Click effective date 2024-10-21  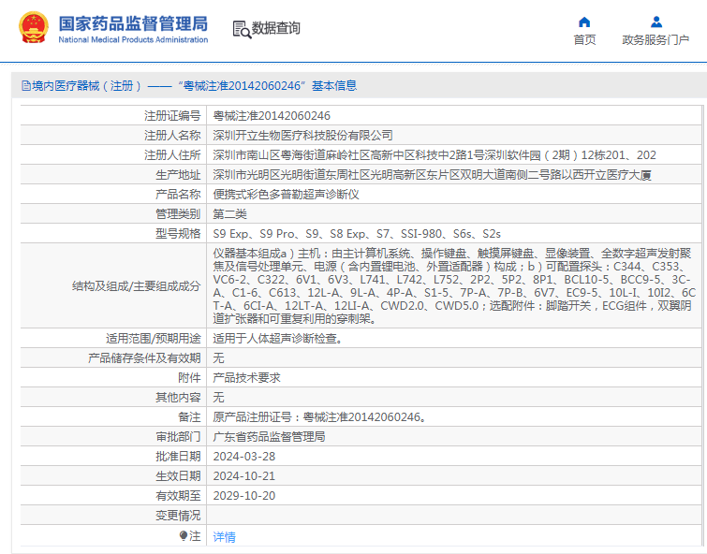tap(243, 476)
